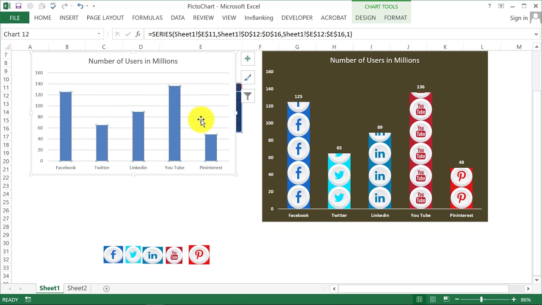This screenshot has width=542, height=305.
Task: Select row 25 header
Action: tap(6, 202)
